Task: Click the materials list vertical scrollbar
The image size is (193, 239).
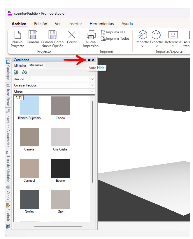Action: tap(92, 141)
